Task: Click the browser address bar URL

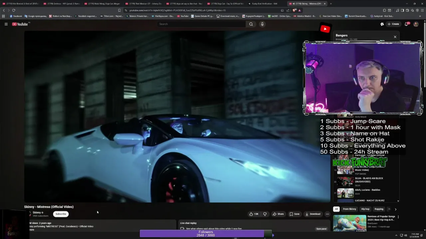Action: 177,10
